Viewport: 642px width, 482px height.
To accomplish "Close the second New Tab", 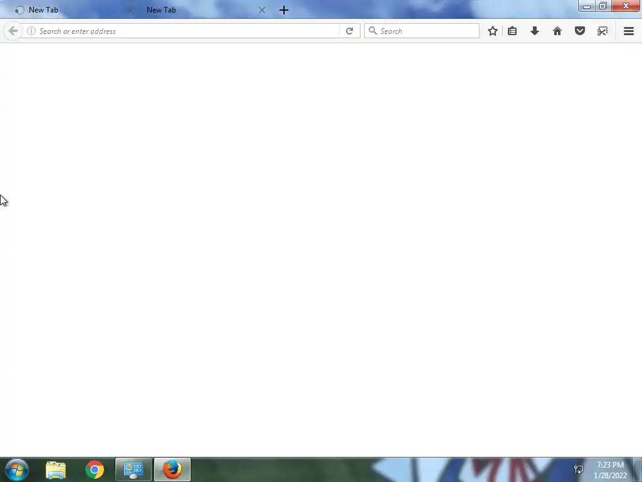I will [262, 10].
